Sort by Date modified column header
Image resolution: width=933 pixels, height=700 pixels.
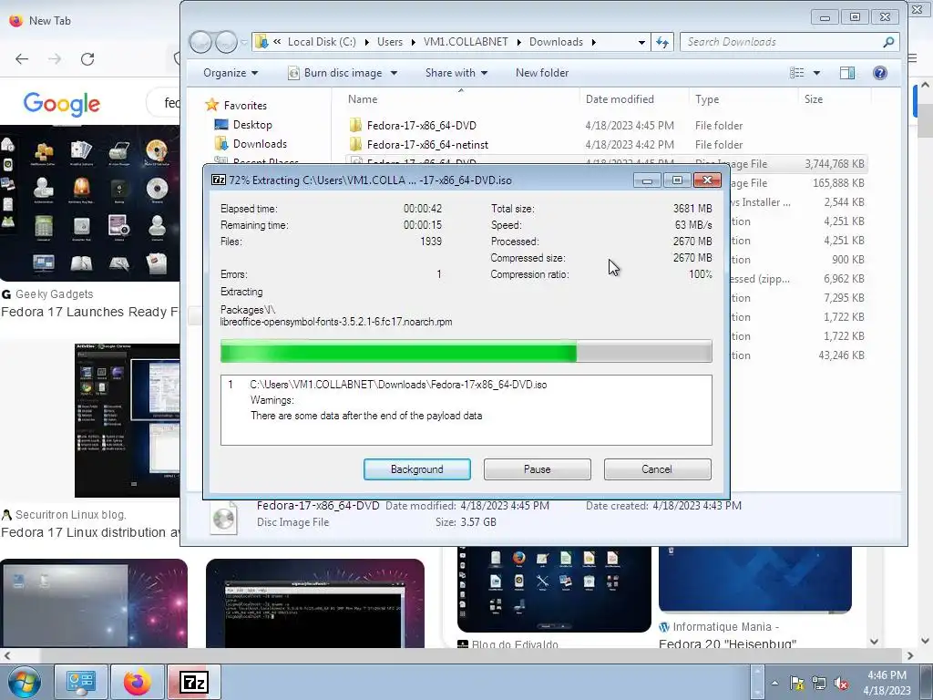620,99
